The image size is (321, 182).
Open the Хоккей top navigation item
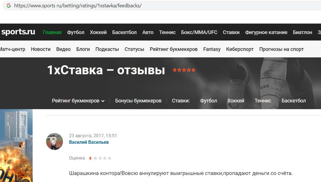click(x=98, y=32)
